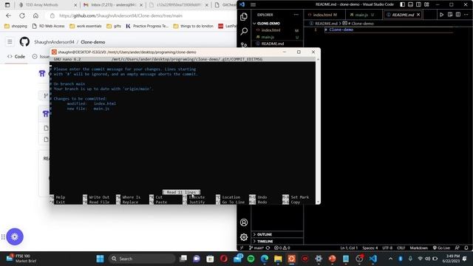Open the things to do london bookmark folder
The width and height of the screenshot is (473, 266).
pyautogui.click(x=194, y=27)
